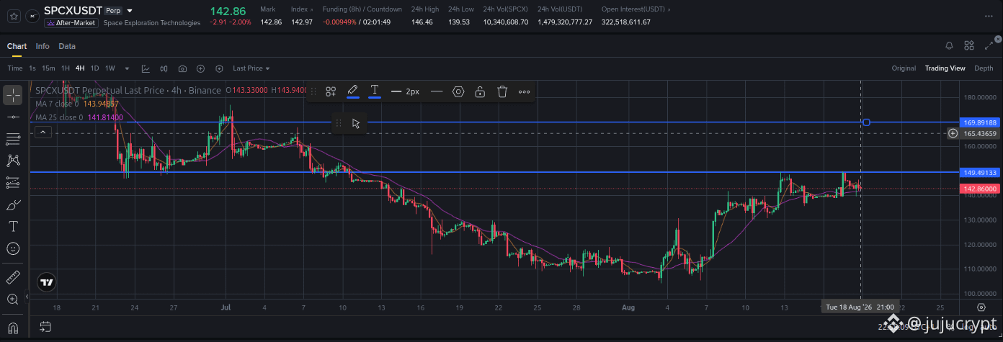Open the go to date icon

(x=45, y=326)
